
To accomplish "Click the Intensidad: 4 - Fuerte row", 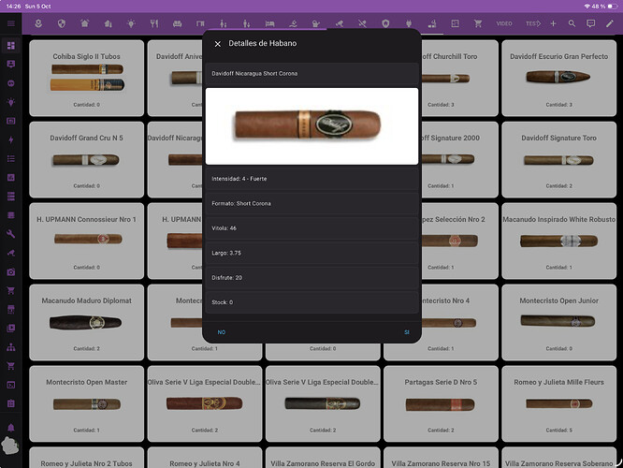I will 311,179.
